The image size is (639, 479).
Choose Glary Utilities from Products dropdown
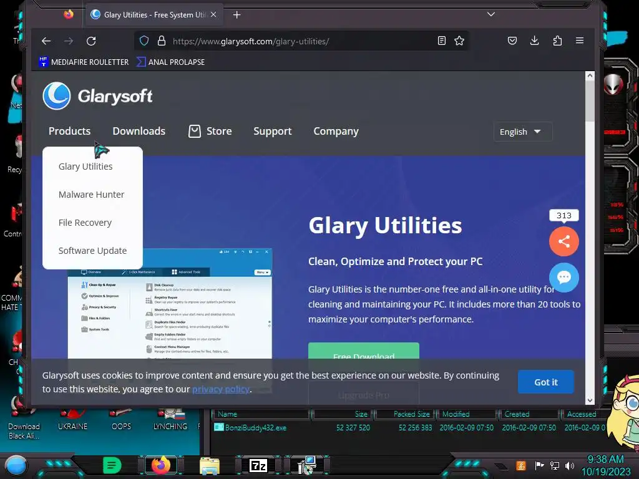point(85,167)
